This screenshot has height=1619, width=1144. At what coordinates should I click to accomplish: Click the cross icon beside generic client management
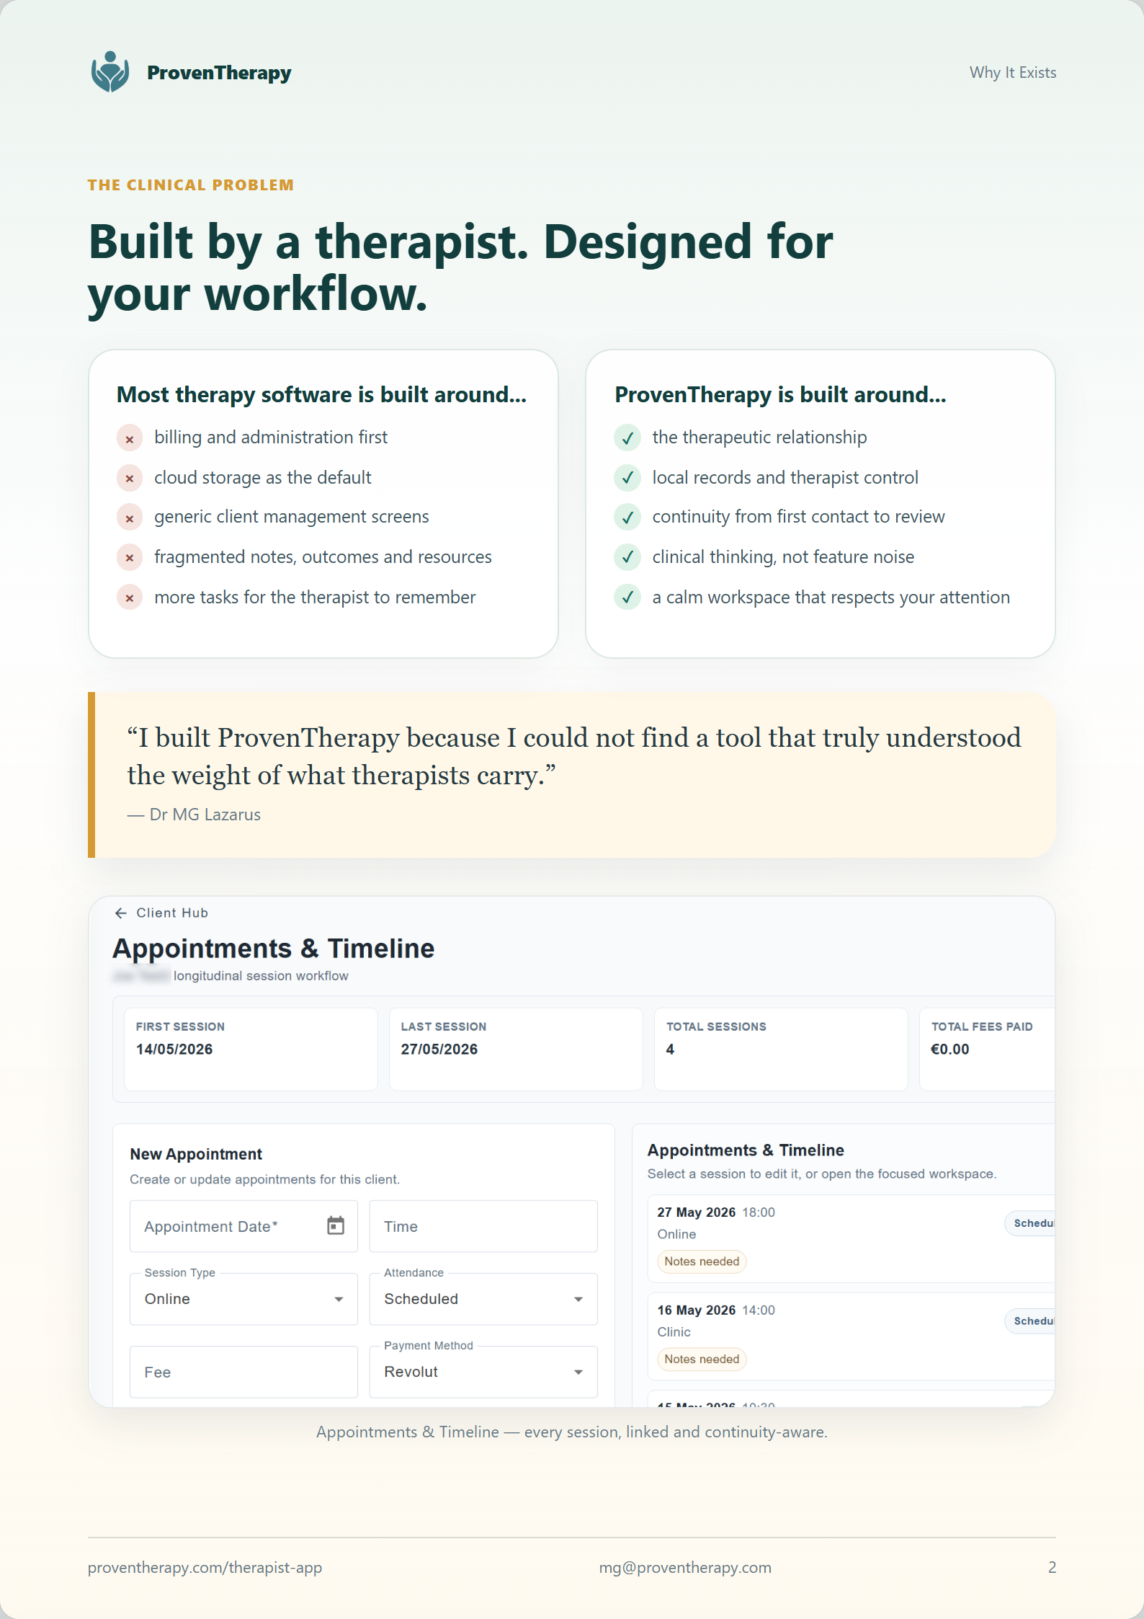pyautogui.click(x=130, y=518)
